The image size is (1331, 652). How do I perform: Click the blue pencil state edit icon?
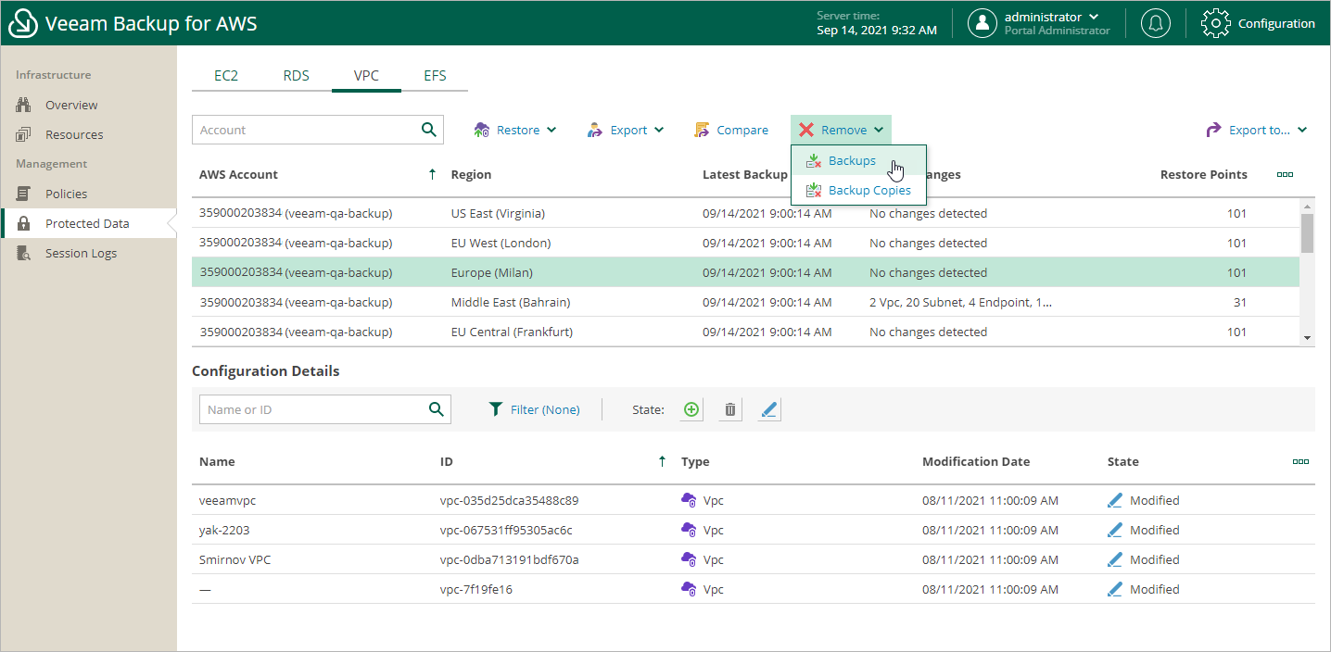point(768,408)
